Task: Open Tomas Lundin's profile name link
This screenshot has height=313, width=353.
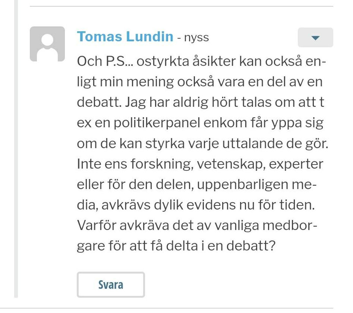Action: (125, 36)
